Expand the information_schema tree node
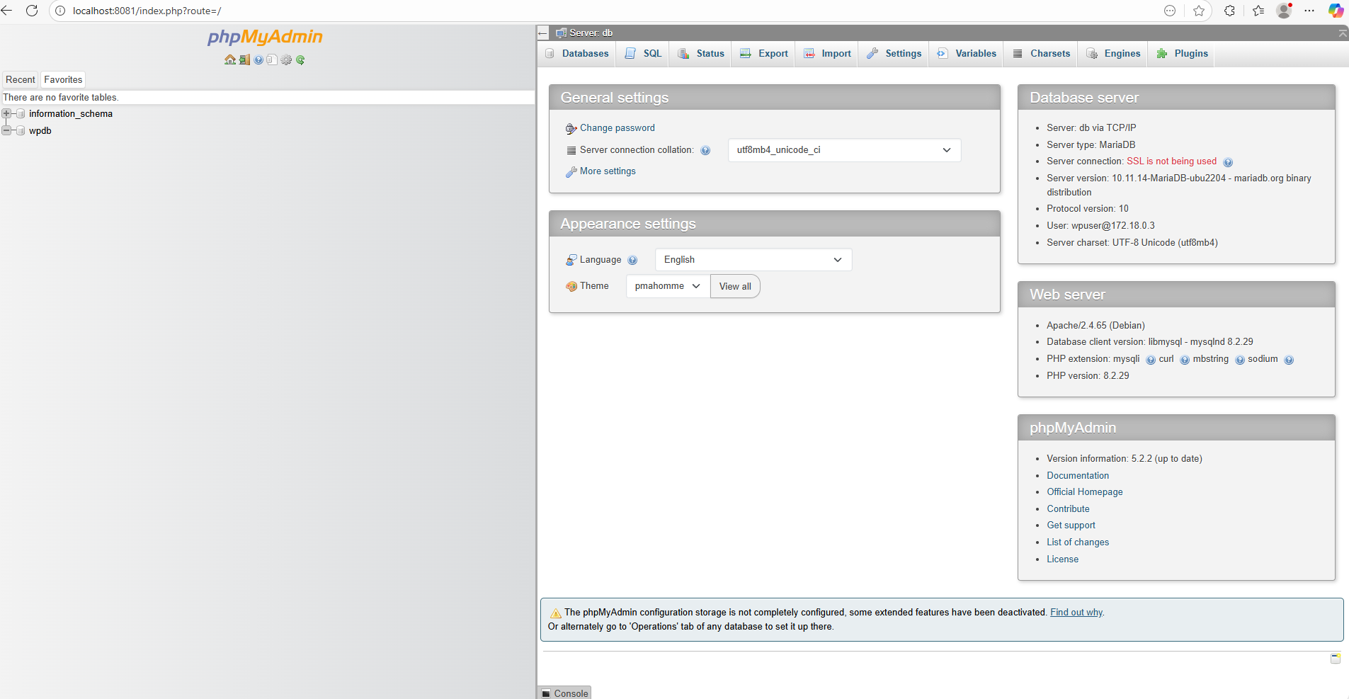This screenshot has width=1349, height=699. (x=6, y=114)
